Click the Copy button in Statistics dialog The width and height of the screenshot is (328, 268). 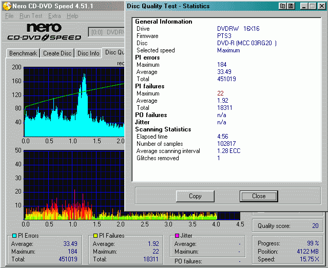point(195,196)
